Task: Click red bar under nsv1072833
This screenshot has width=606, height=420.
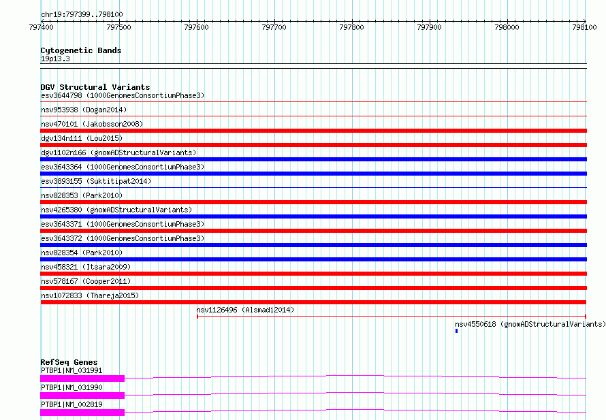Action: point(313,302)
